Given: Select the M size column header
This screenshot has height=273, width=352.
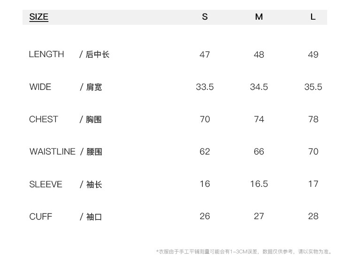Looking at the screenshot, I should (x=259, y=17).
